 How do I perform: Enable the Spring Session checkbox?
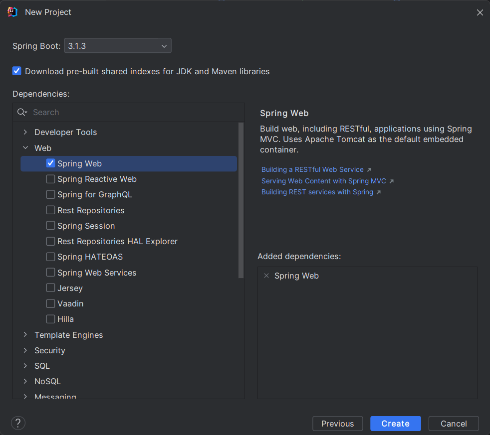coord(50,226)
